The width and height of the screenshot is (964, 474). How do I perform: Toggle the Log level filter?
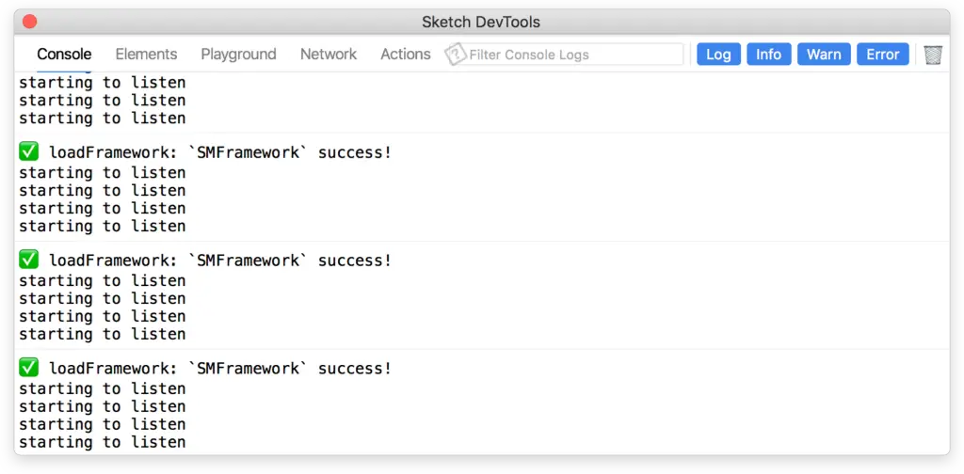pyautogui.click(x=718, y=55)
